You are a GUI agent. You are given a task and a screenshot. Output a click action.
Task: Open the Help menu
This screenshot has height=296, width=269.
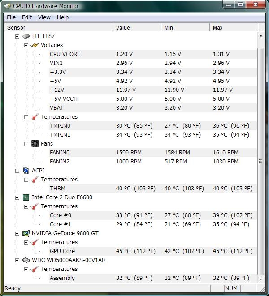63,17
